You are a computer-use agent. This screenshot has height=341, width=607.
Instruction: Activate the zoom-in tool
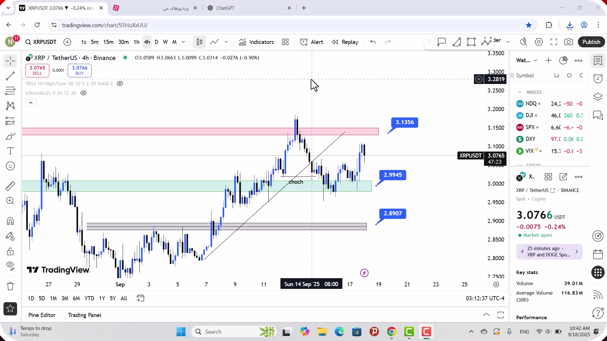tap(10, 201)
